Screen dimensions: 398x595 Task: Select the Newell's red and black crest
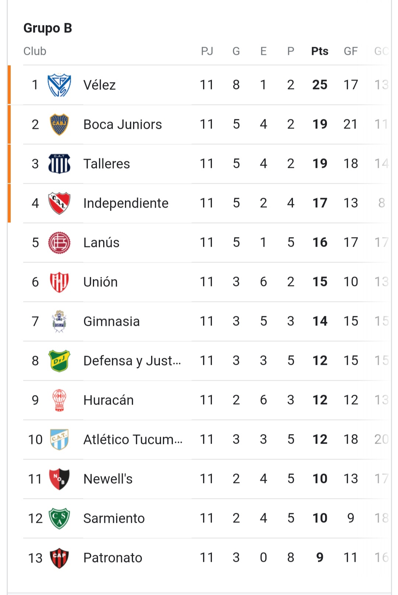click(59, 479)
